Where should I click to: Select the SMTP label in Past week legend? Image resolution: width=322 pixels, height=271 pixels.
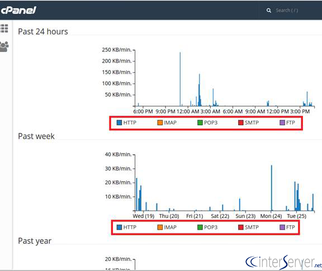252,227
